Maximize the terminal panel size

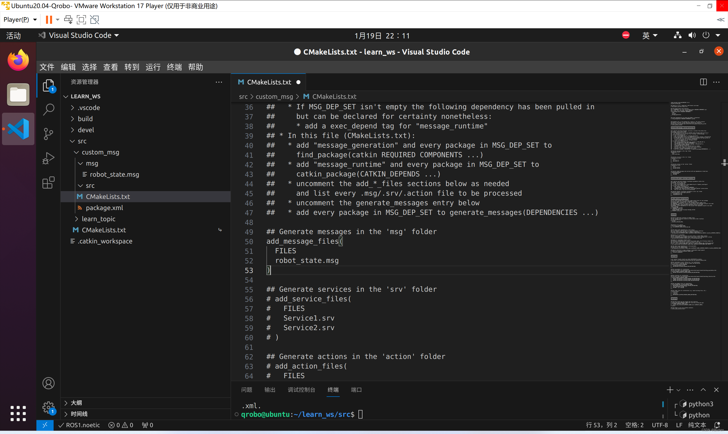pyautogui.click(x=703, y=390)
